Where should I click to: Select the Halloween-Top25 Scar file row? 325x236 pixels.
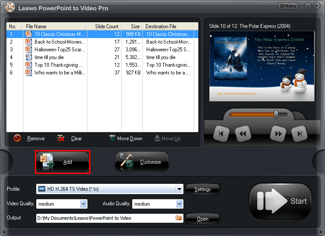click(102, 50)
